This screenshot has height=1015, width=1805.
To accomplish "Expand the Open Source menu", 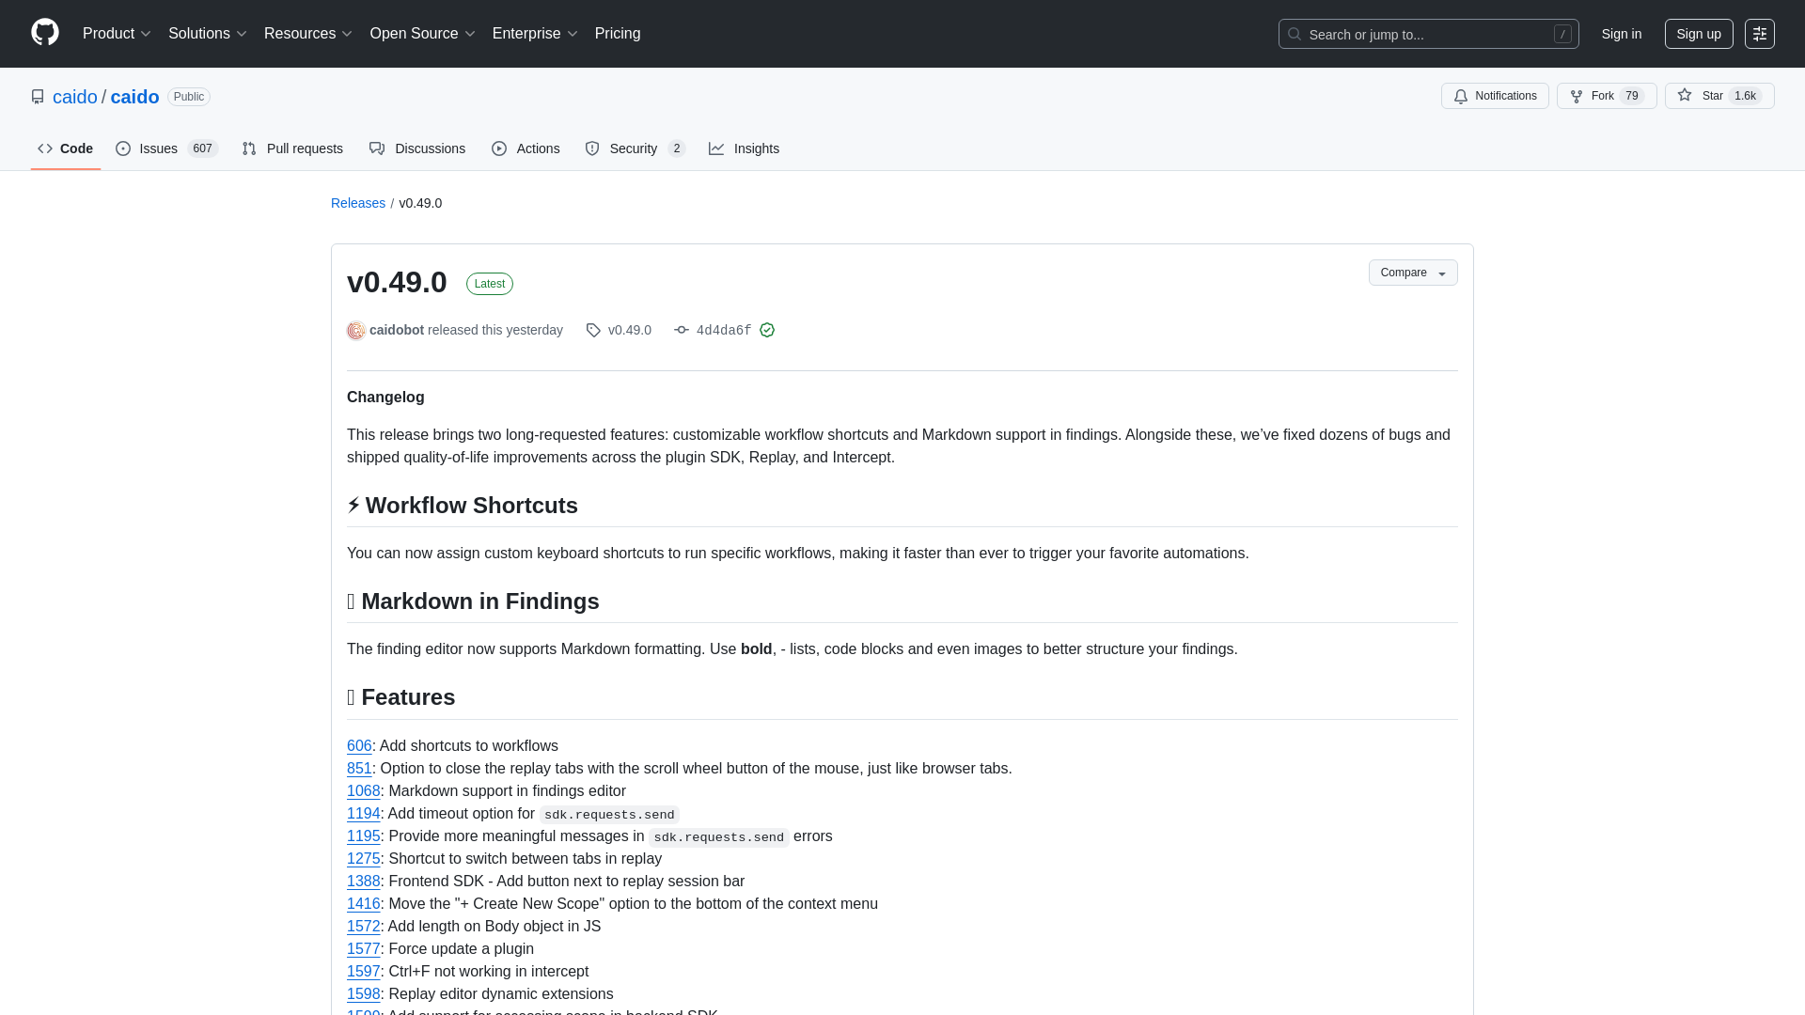I will 422,34.
